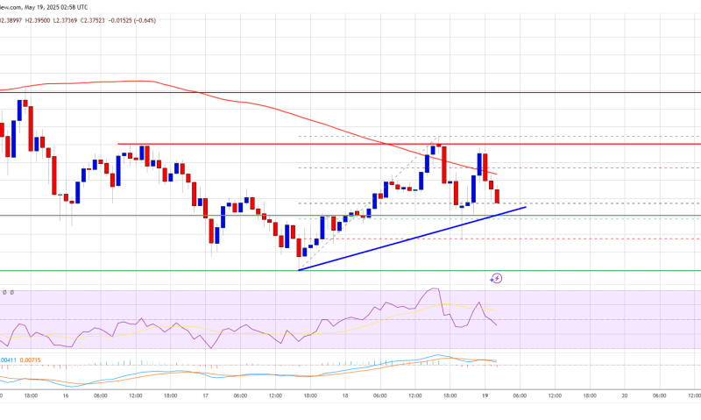Click the day '18' label on time axis

345,395
